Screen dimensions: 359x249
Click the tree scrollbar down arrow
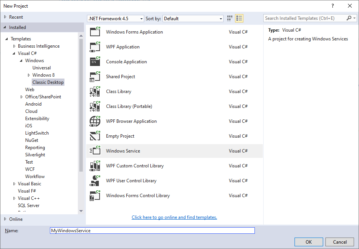point(81,211)
